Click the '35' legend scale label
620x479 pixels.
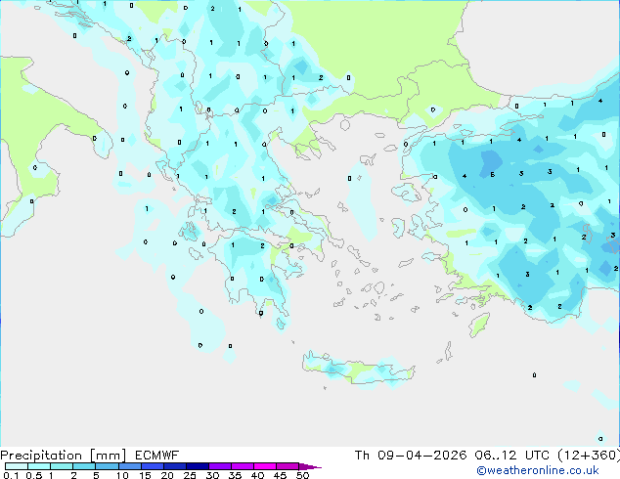coord(235,475)
